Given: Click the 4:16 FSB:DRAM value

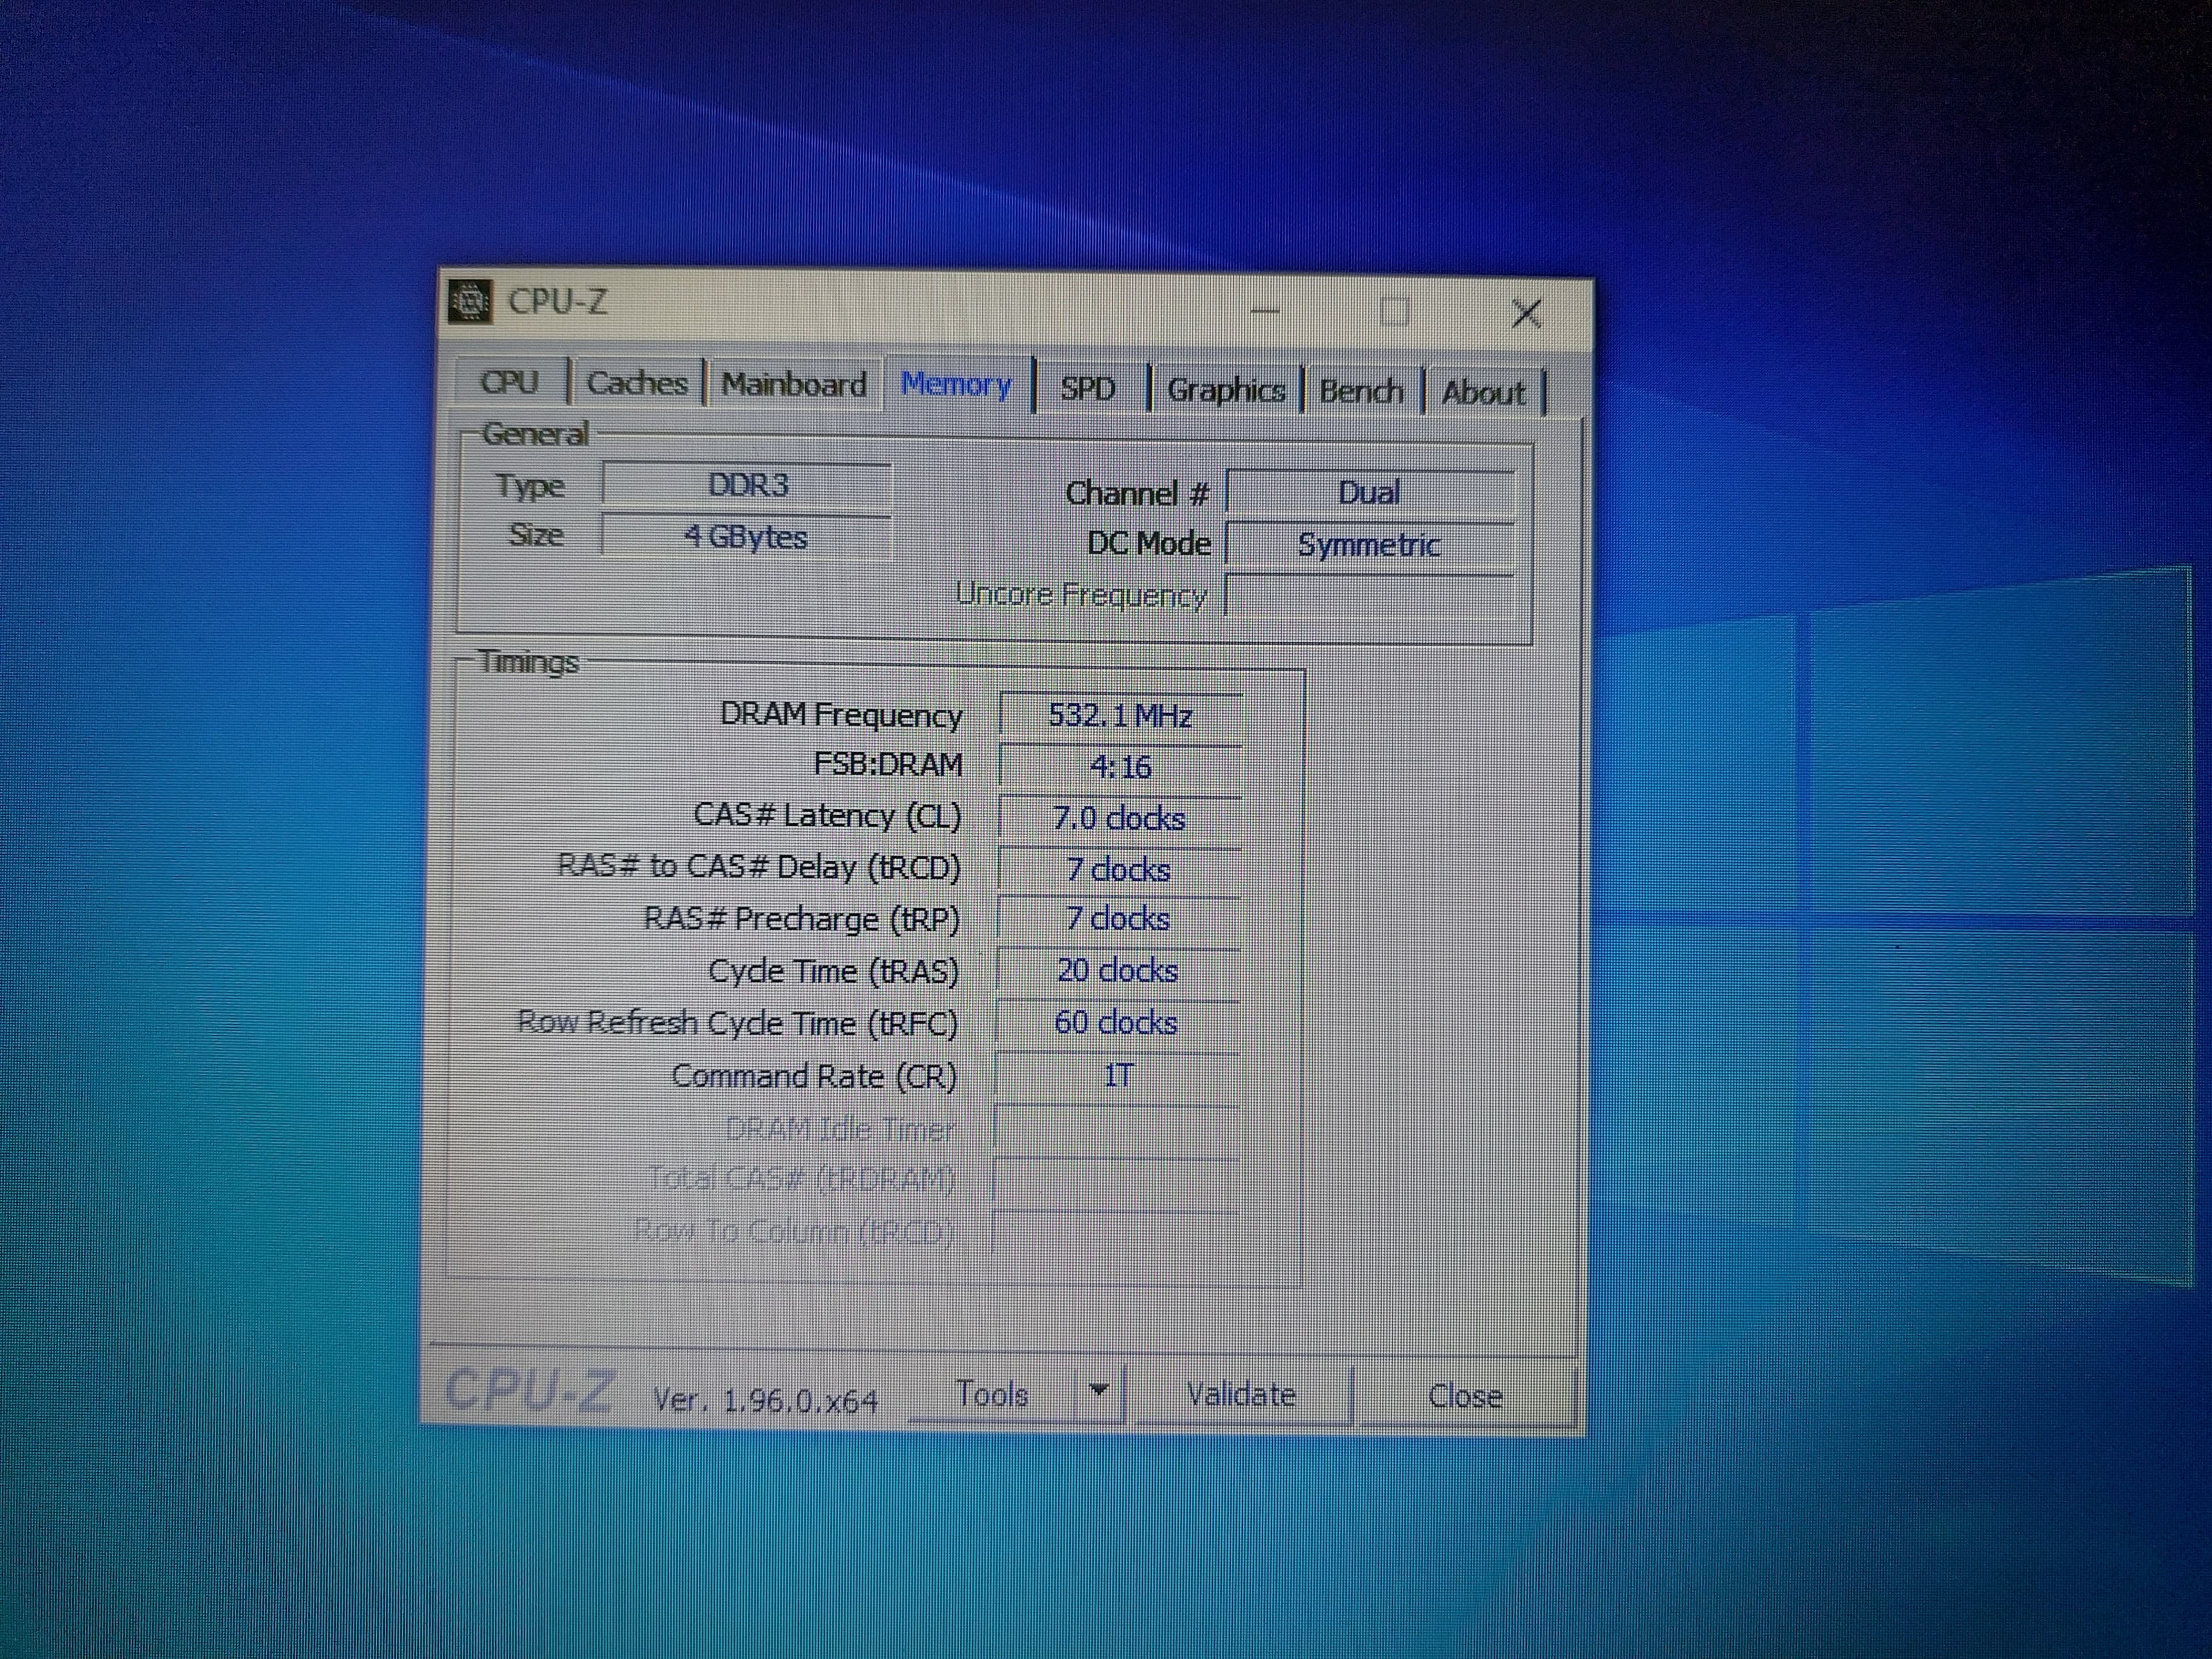Looking at the screenshot, I should click(x=1121, y=768).
